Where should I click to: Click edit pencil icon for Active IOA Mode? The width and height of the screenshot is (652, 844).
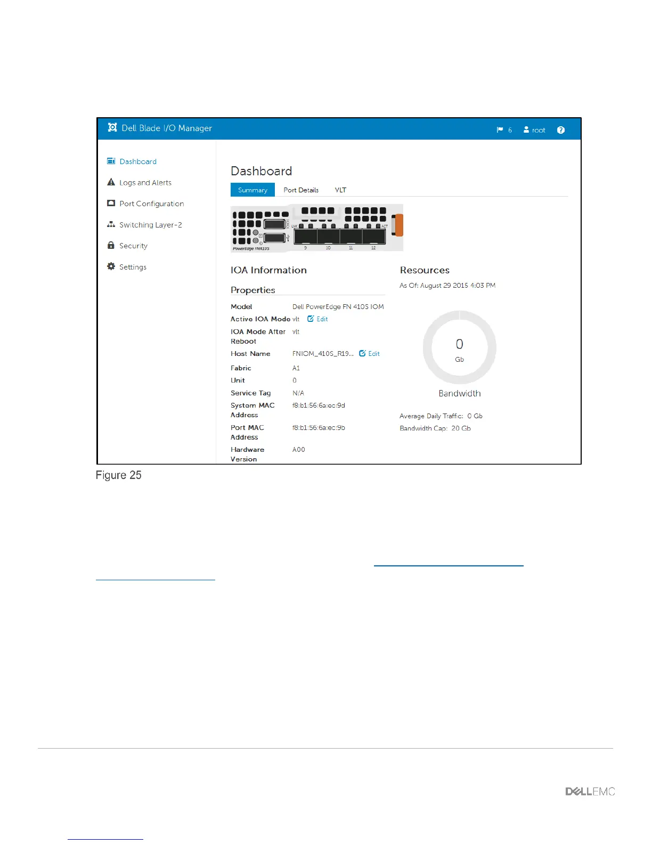click(x=311, y=319)
